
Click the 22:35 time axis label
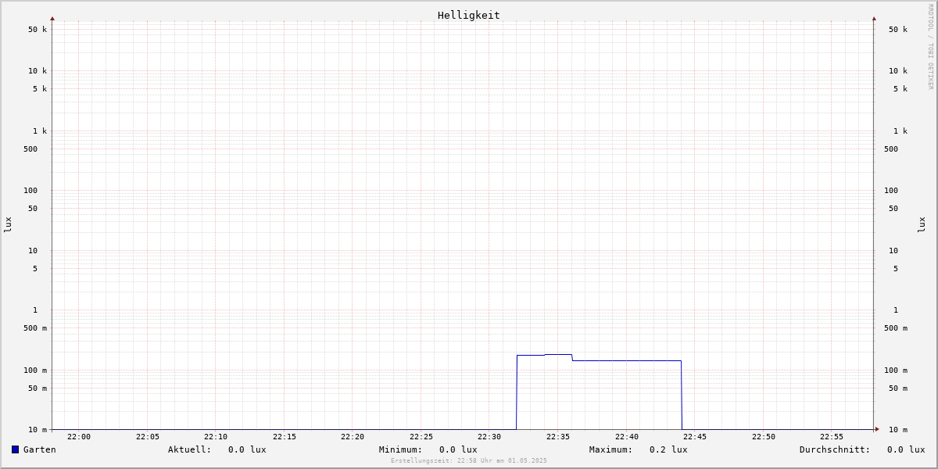(558, 437)
